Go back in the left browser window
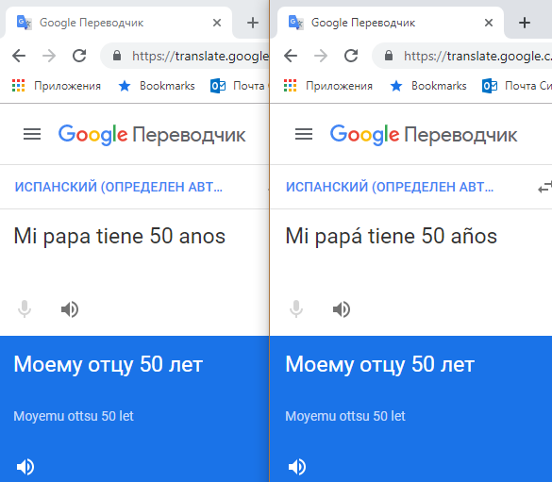This screenshot has height=482, width=552. pyautogui.click(x=19, y=56)
